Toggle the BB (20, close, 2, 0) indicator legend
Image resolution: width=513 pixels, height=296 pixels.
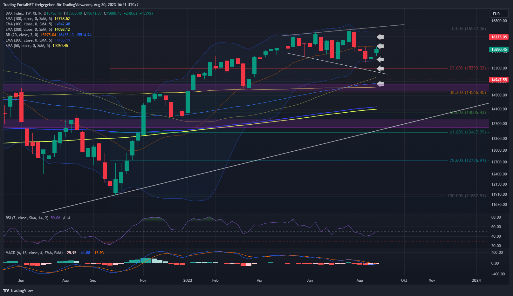[x=22, y=35]
